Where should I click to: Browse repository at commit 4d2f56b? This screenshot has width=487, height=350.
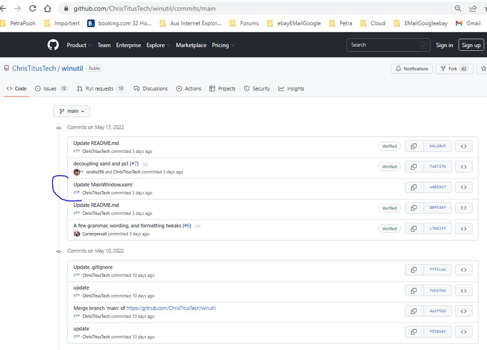click(x=463, y=311)
